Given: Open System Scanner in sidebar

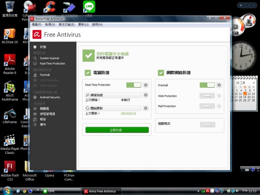Looking at the screenshot, I should pos(49,58).
